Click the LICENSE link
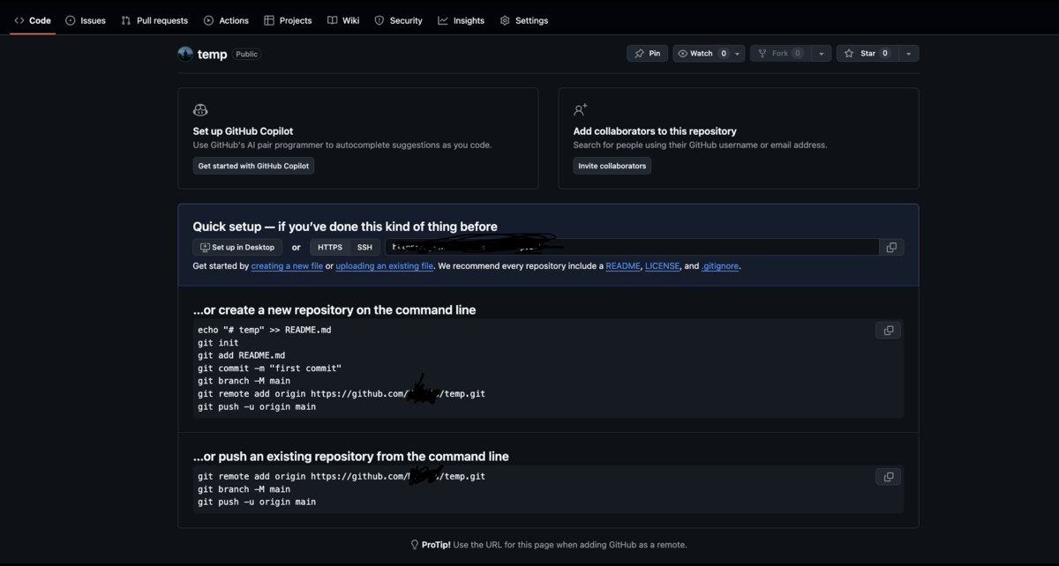The image size is (1059, 566). click(x=663, y=266)
